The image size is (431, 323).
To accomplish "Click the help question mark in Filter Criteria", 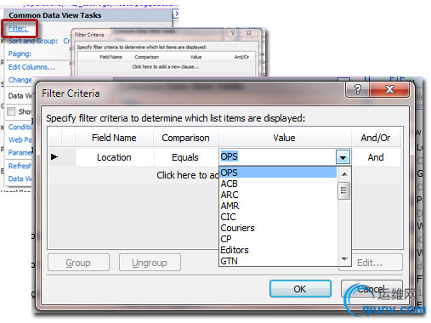I will pos(357,89).
